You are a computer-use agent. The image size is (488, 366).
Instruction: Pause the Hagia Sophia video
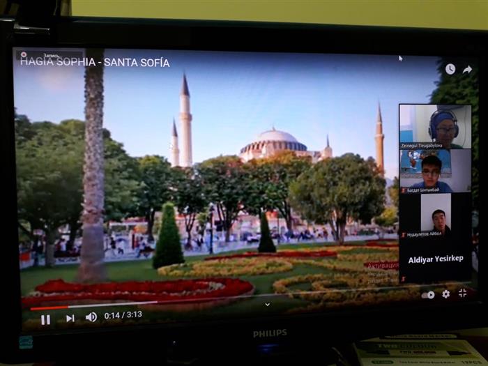click(45, 319)
